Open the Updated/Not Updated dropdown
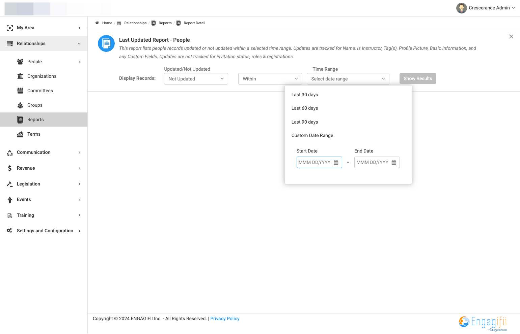Image resolution: width=520 pixels, height=334 pixels. [196, 79]
